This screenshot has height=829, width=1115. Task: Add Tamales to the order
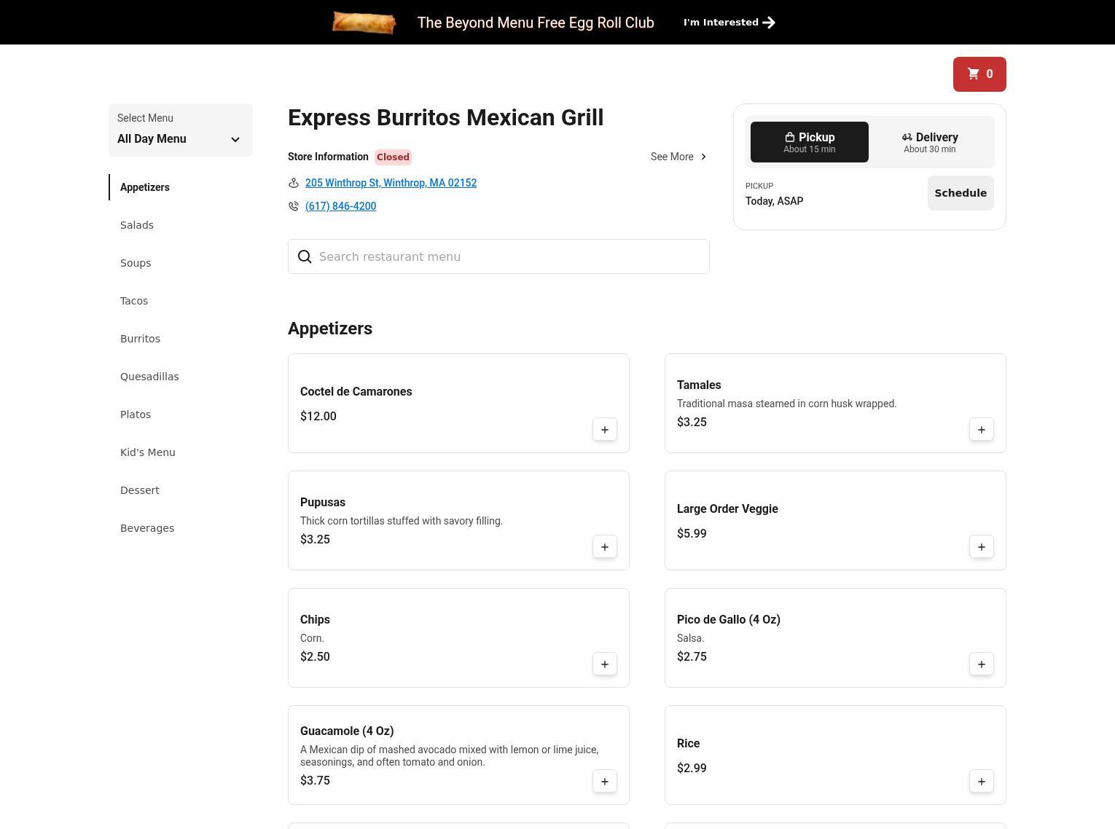(x=981, y=430)
